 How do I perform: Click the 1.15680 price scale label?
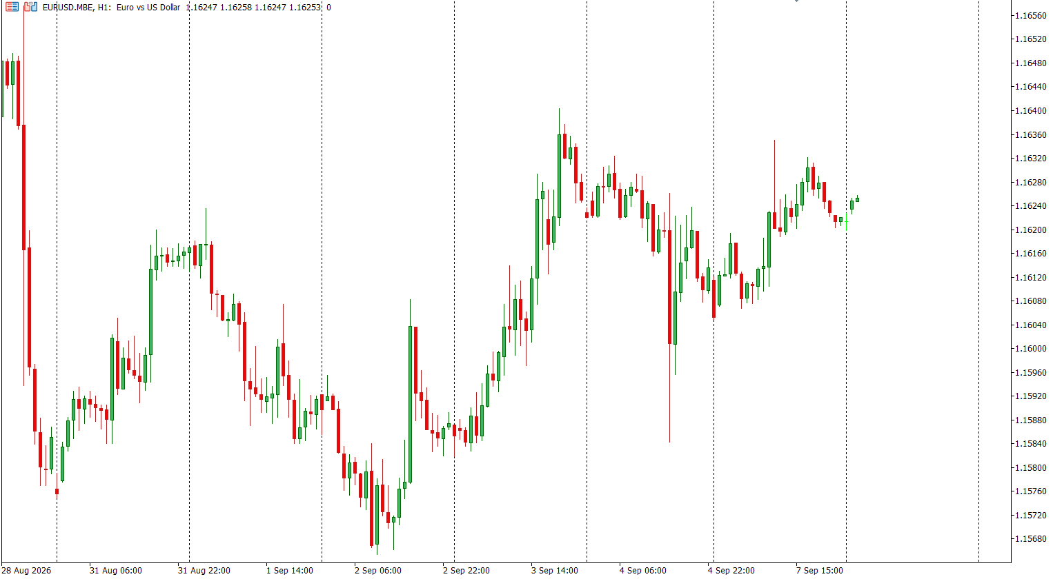pos(1030,538)
